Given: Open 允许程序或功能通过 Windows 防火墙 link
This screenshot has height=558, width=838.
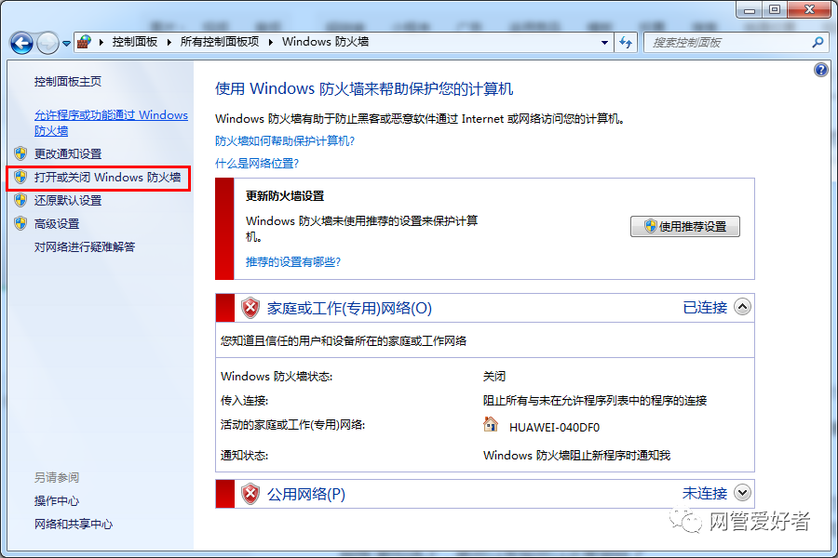Looking at the screenshot, I should 111,123.
